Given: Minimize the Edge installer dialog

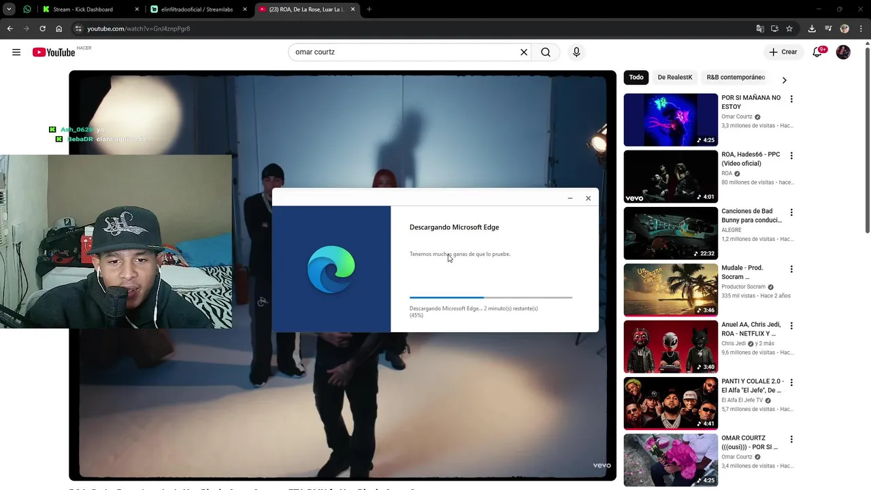Looking at the screenshot, I should point(570,198).
